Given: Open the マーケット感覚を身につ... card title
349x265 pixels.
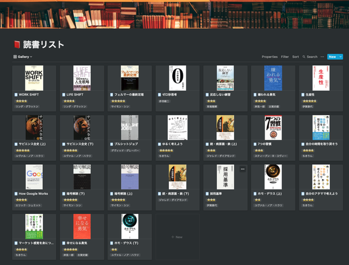Looking at the screenshot, I should (x=36, y=243).
